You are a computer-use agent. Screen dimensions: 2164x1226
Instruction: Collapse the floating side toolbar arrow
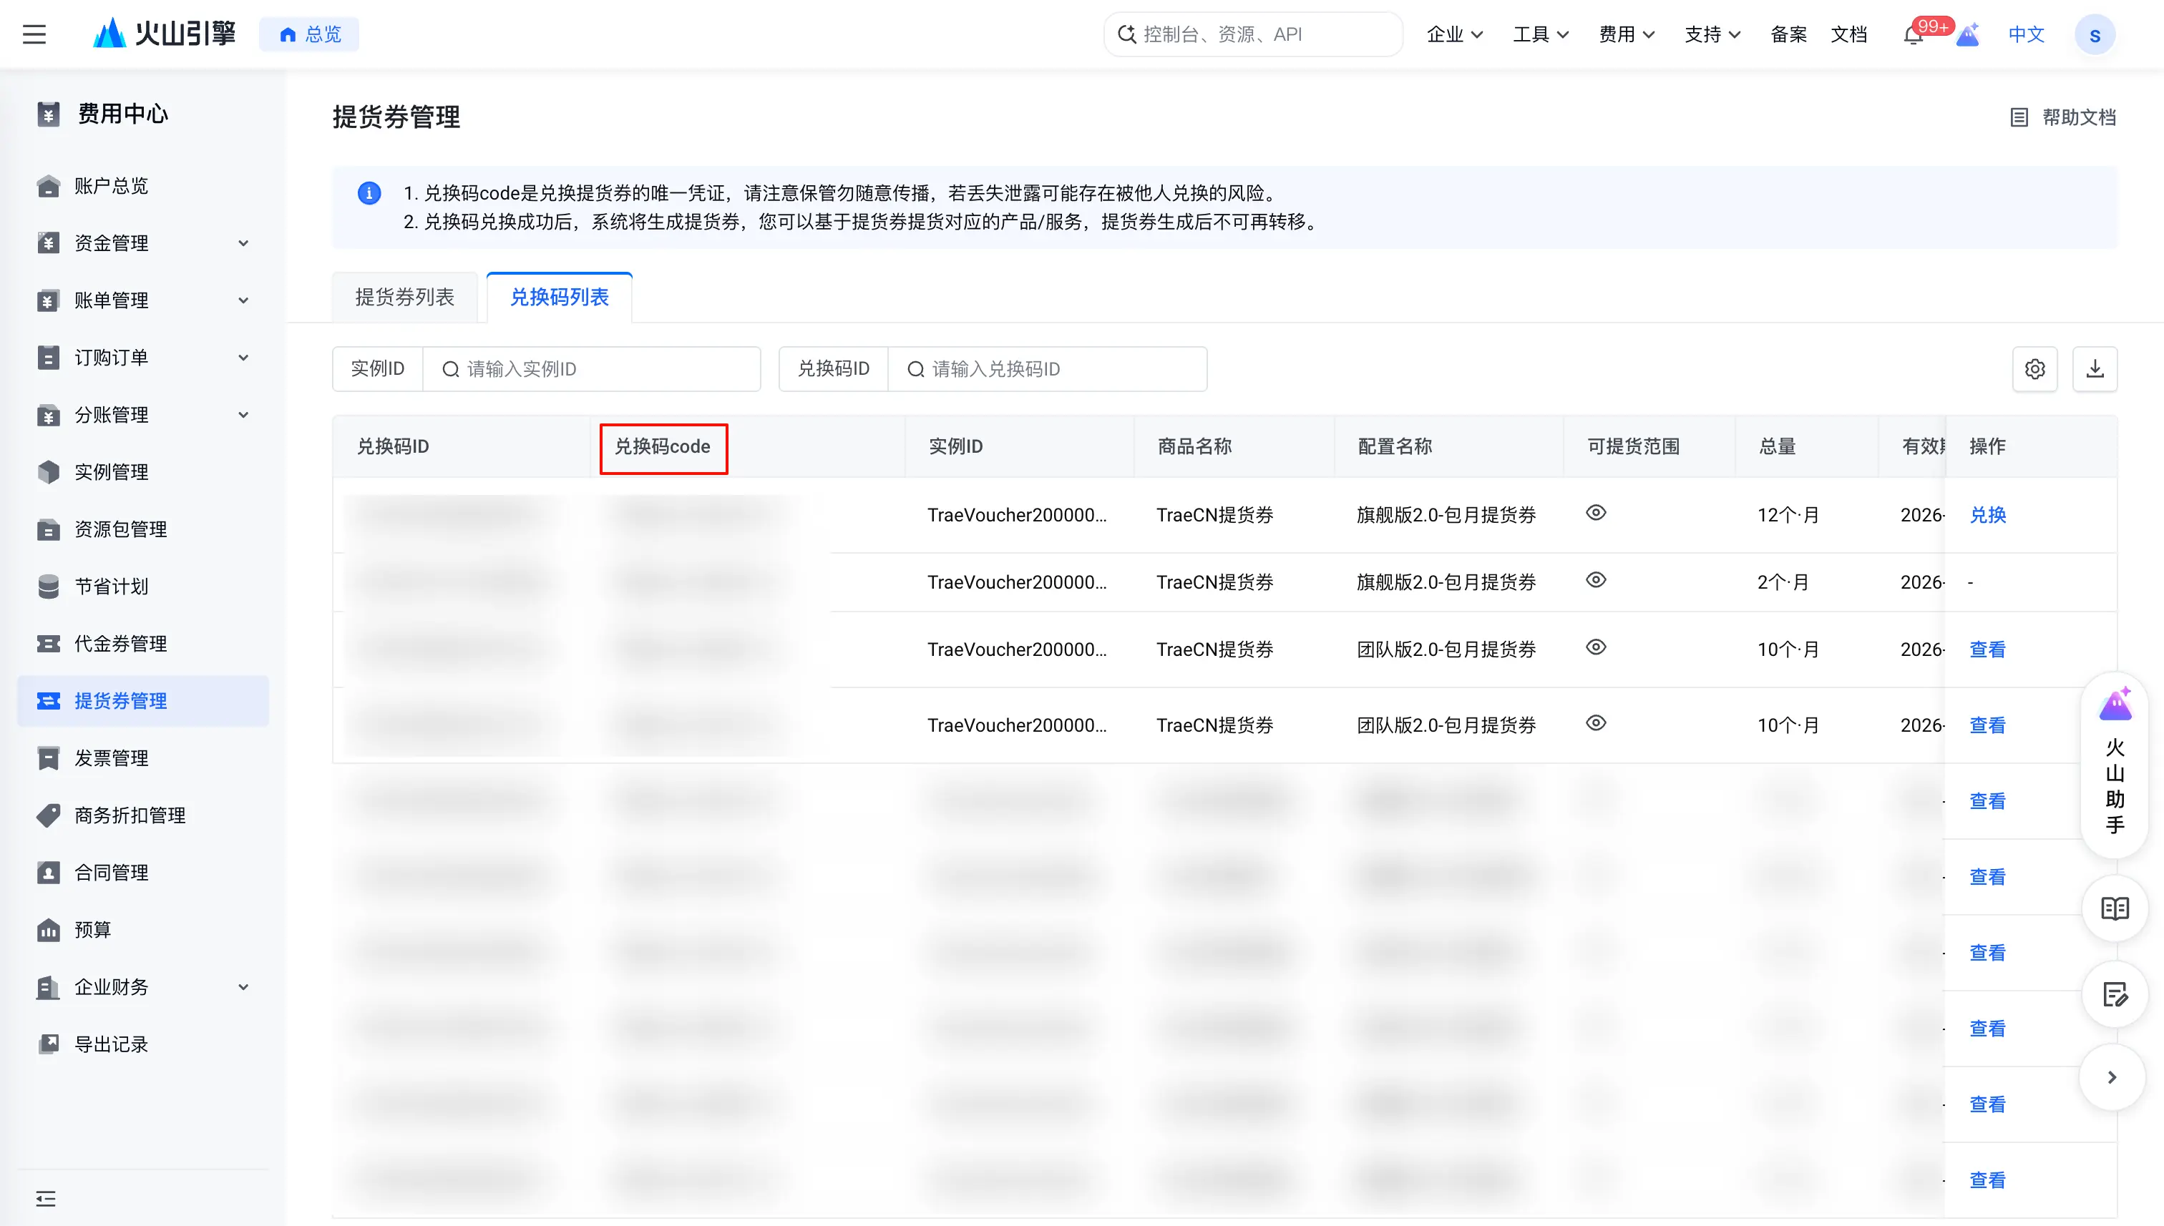click(x=2112, y=1077)
